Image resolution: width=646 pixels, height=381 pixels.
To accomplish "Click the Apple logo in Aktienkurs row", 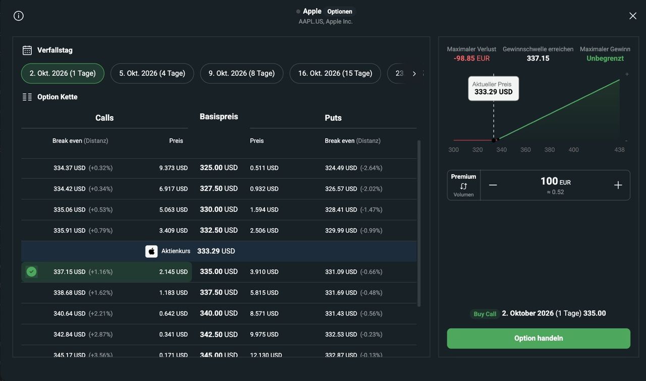I will (x=151, y=251).
